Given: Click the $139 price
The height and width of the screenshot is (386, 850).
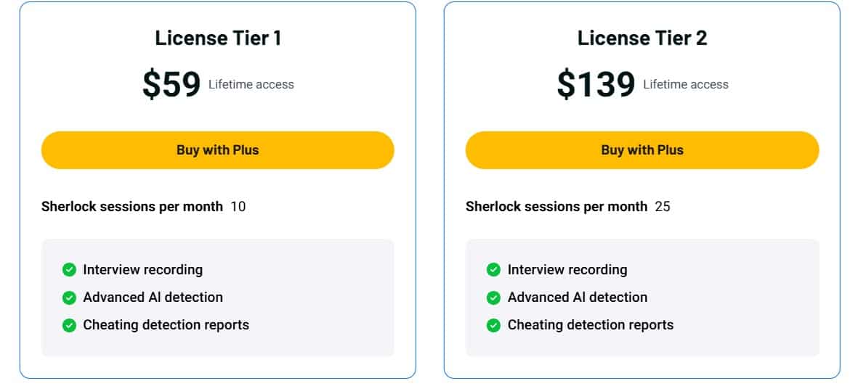Looking at the screenshot, I should coord(596,84).
